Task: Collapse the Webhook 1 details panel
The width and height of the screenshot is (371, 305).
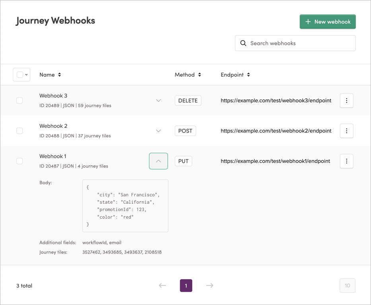Action: [158, 161]
